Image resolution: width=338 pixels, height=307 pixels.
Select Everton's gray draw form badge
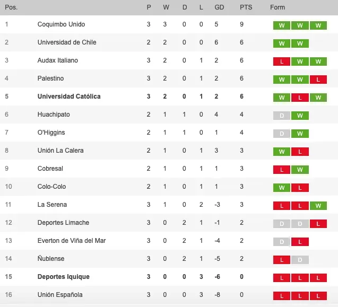(x=282, y=242)
